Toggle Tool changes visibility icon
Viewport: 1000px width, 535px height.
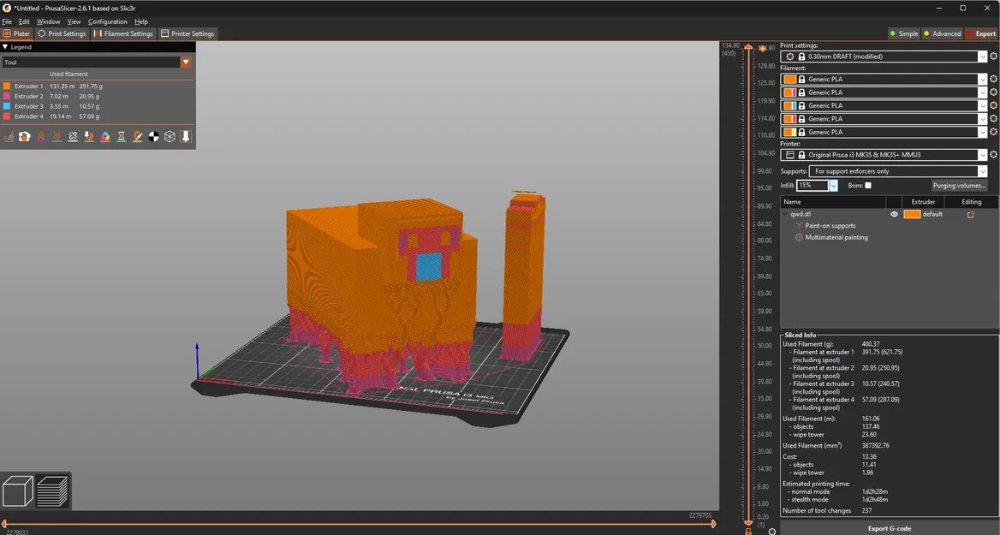click(89, 136)
